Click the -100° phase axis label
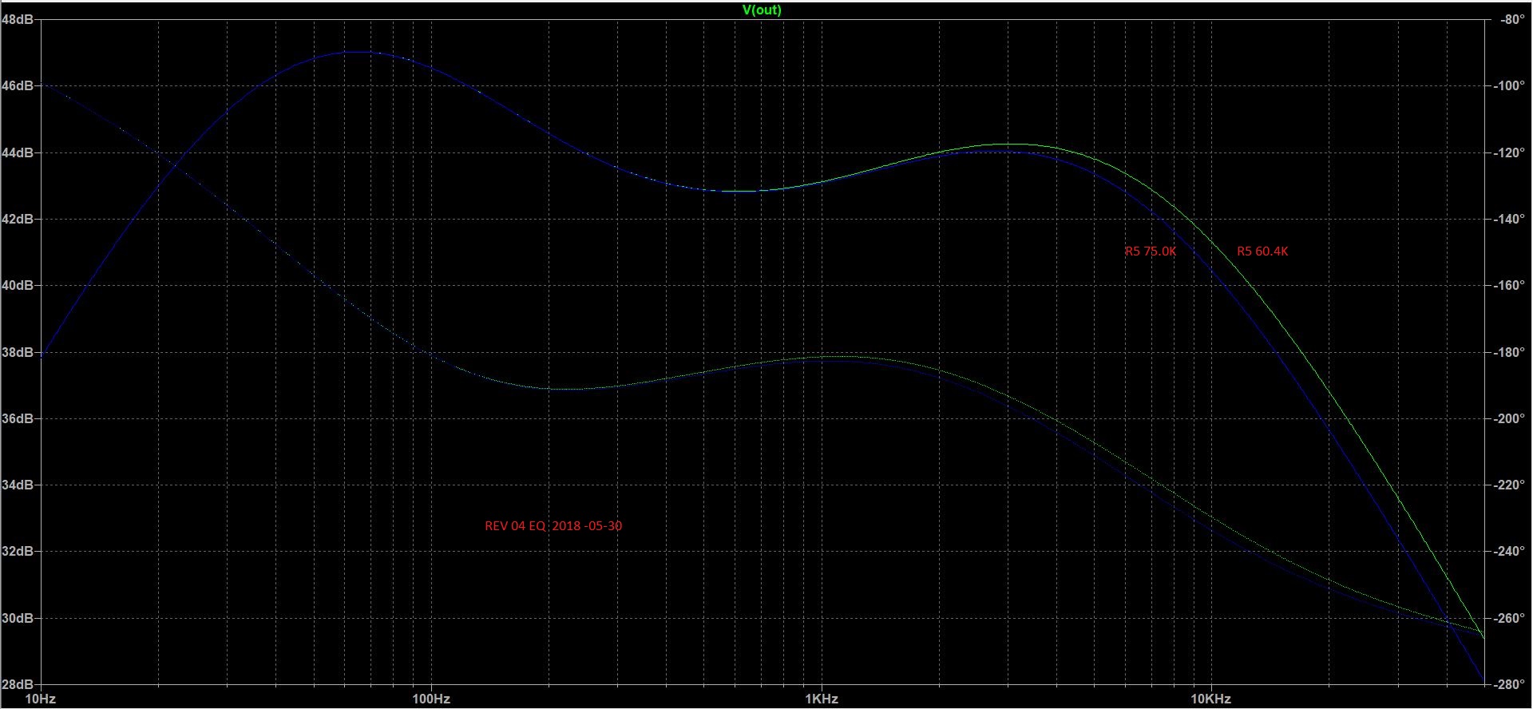 coord(1510,85)
